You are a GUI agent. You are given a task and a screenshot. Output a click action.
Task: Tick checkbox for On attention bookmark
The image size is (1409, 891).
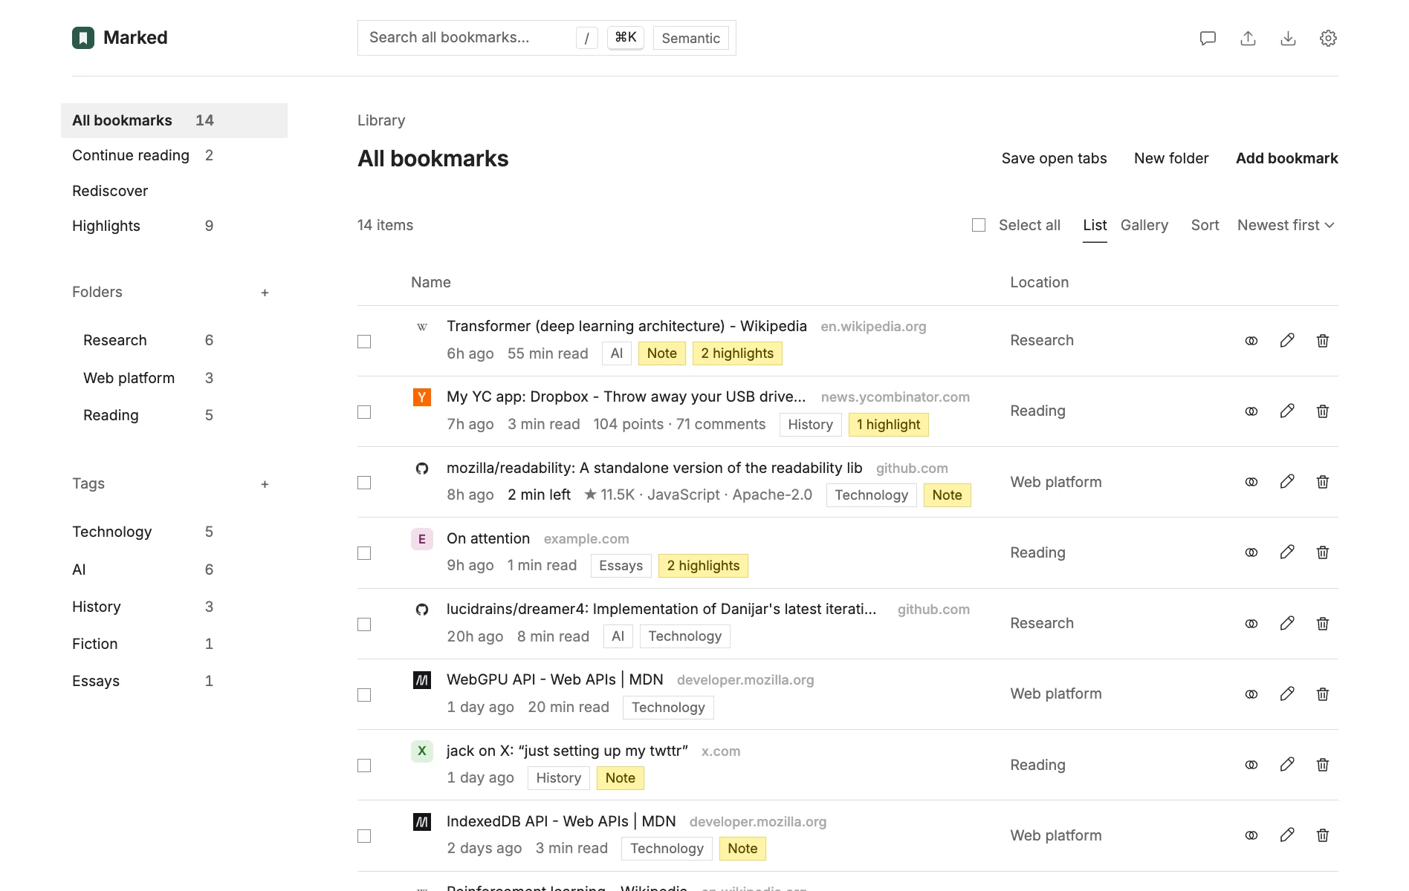click(x=364, y=553)
